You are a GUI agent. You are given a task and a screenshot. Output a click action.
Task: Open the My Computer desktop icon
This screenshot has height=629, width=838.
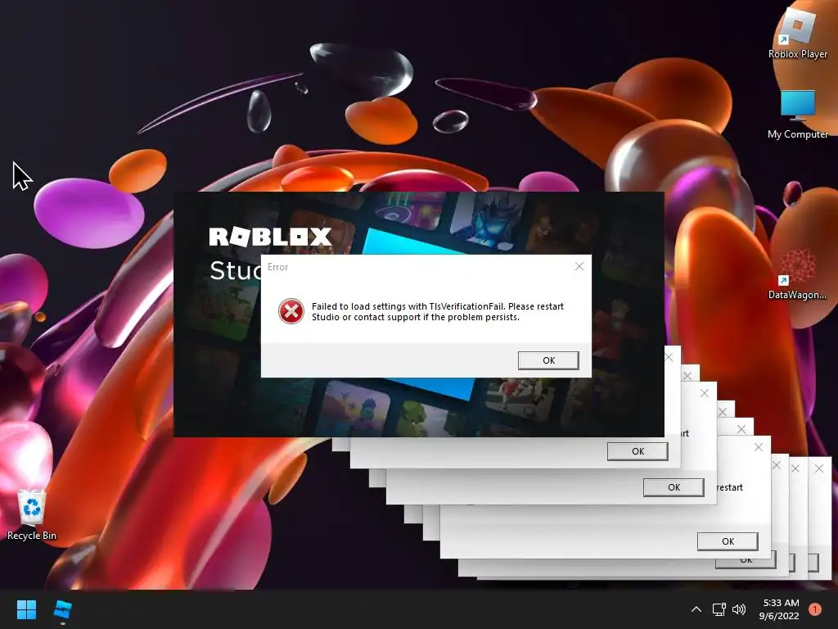tap(797, 115)
